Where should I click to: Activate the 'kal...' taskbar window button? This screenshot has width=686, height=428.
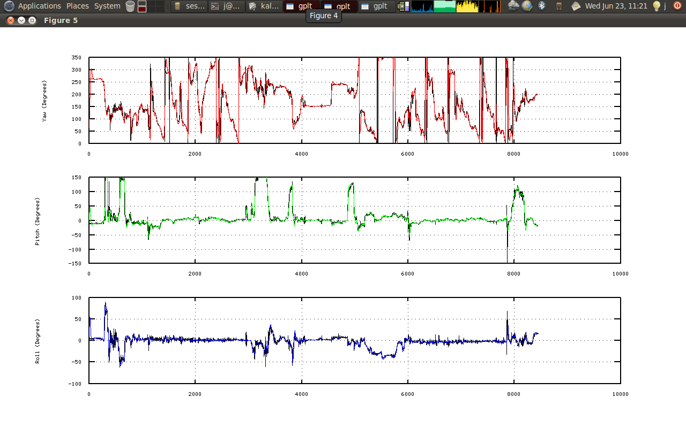[264, 6]
